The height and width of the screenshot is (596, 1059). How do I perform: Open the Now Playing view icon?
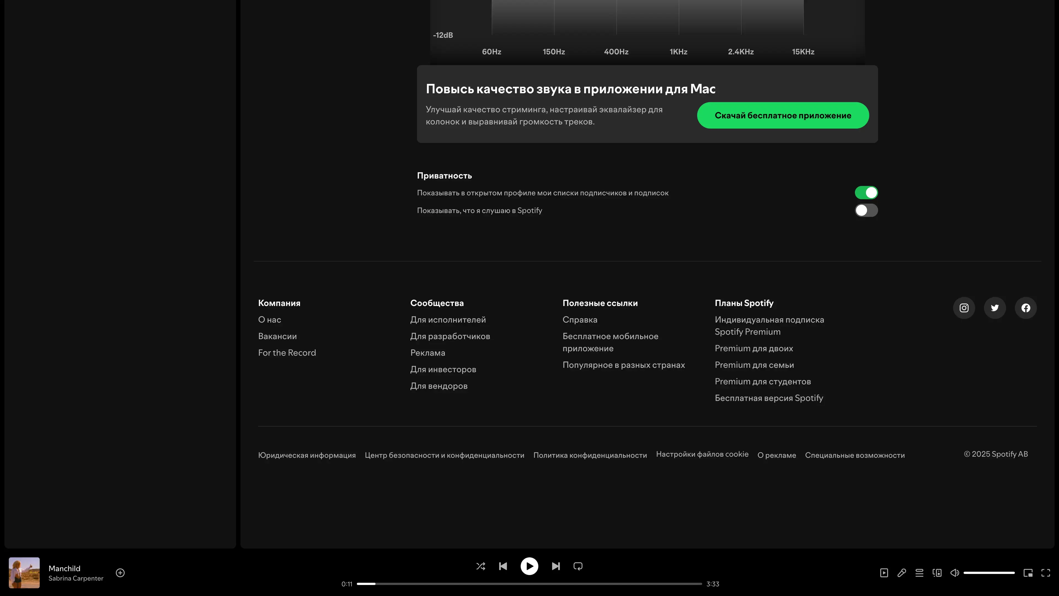tap(884, 573)
